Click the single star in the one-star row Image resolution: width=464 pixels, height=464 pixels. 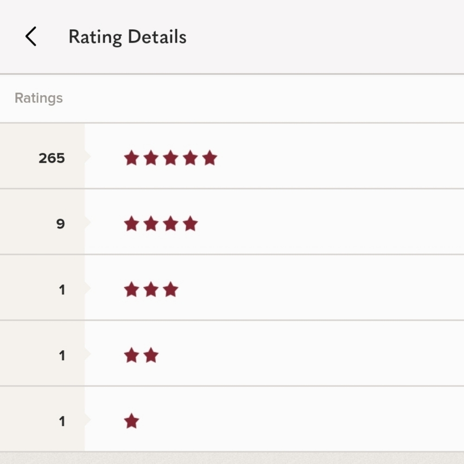point(132,422)
